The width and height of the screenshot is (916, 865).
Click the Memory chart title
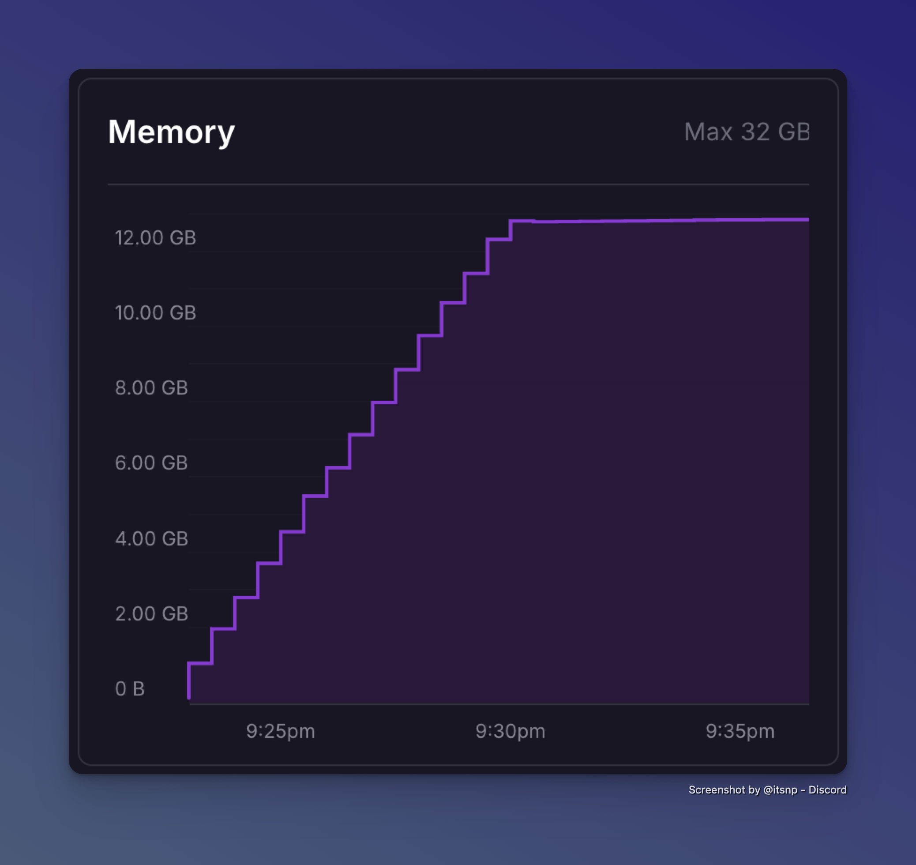click(x=171, y=132)
